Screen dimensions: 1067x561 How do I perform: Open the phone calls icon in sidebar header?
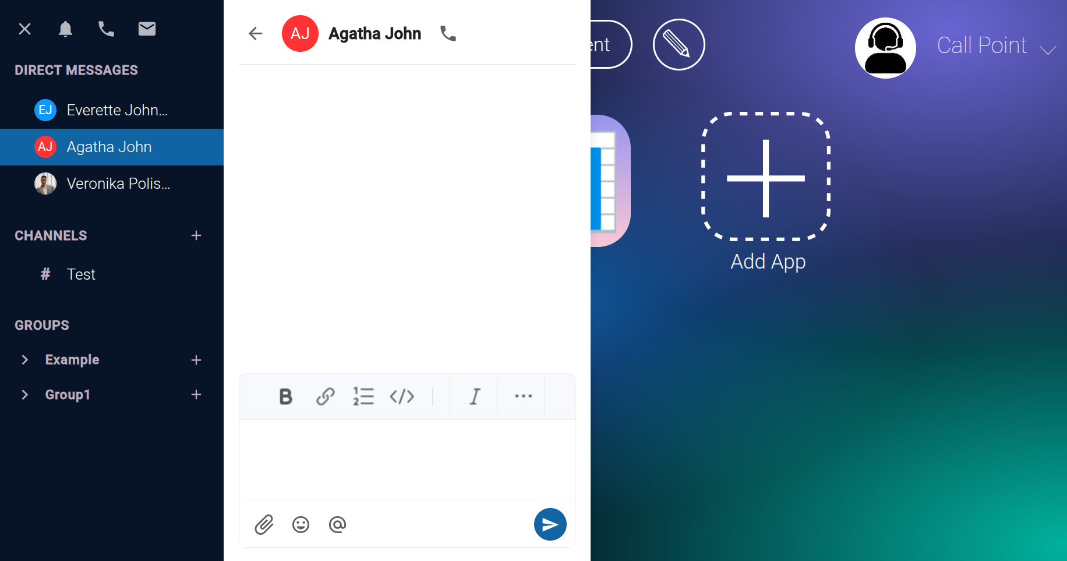(106, 29)
